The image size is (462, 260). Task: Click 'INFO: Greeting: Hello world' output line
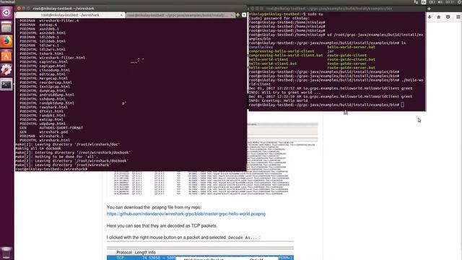[278, 100]
